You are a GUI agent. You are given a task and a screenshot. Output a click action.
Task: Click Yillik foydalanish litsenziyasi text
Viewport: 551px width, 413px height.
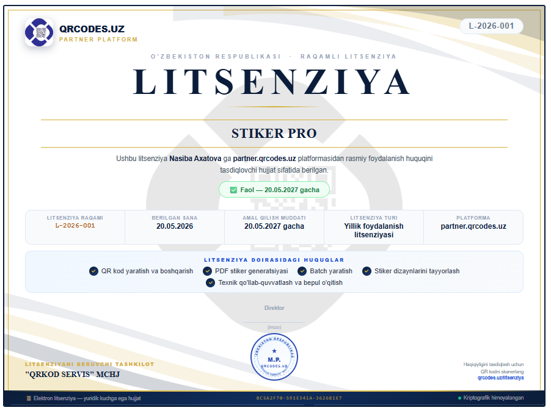[373, 231]
